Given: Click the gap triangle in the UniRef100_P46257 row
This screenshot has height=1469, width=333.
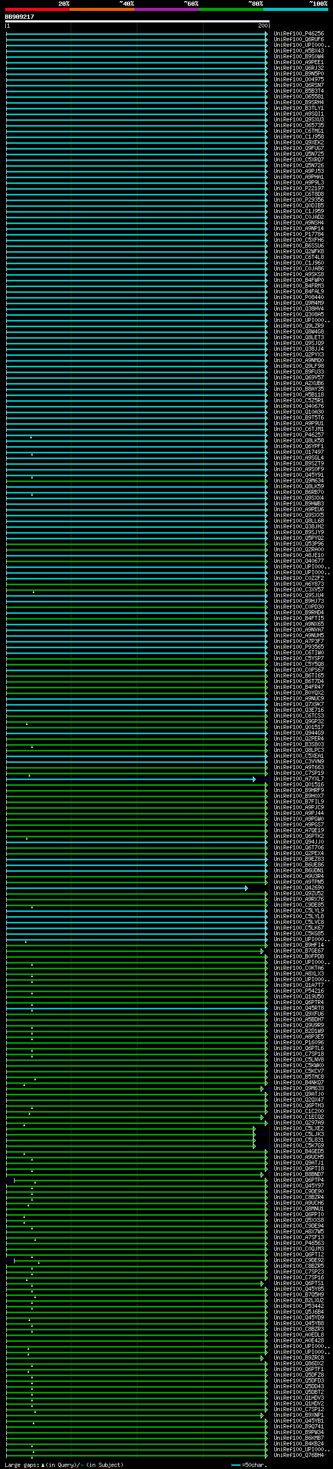Looking at the screenshot, I should (x=31, y=437).
